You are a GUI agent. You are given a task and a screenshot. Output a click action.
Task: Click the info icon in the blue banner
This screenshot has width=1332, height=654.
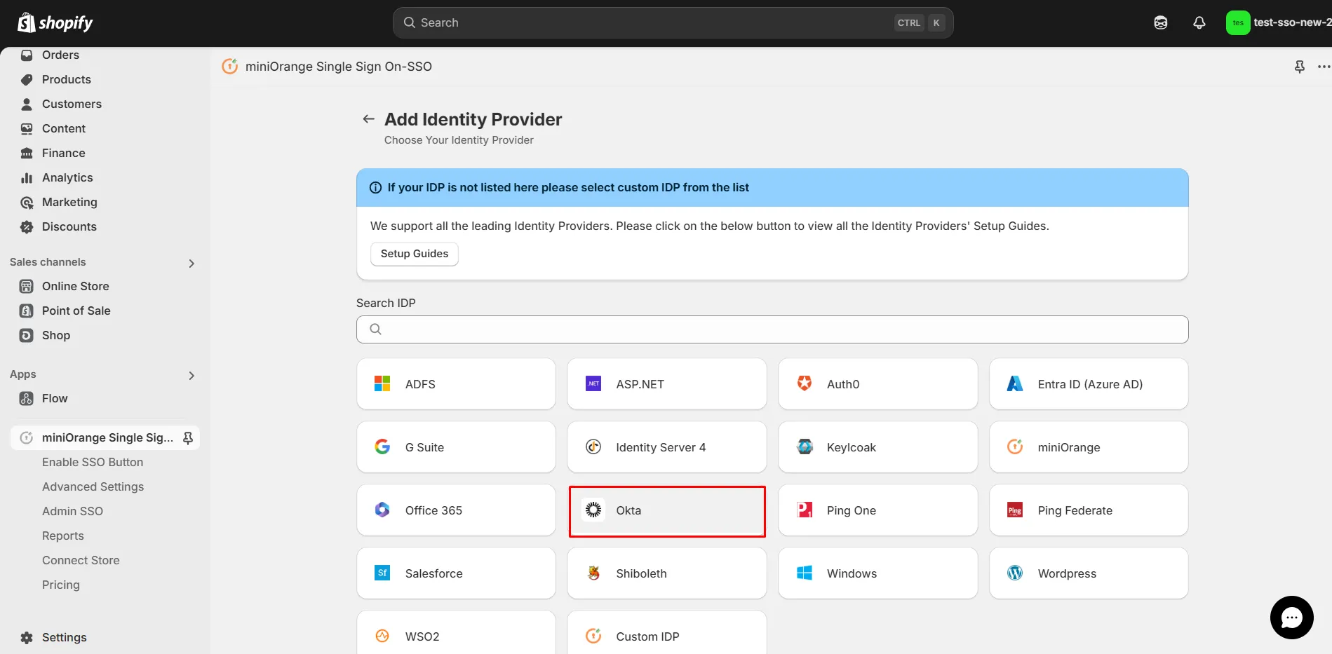click(x=375, y=188)
